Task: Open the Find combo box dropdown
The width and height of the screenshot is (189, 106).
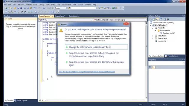Action: (x=95, y=8)
